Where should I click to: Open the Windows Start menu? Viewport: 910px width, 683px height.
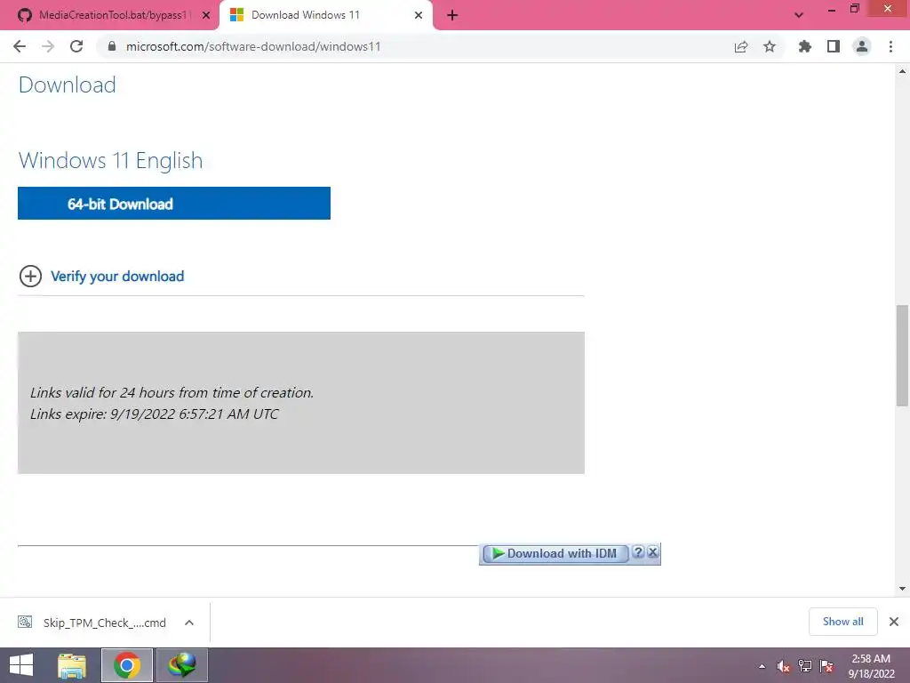21,665
